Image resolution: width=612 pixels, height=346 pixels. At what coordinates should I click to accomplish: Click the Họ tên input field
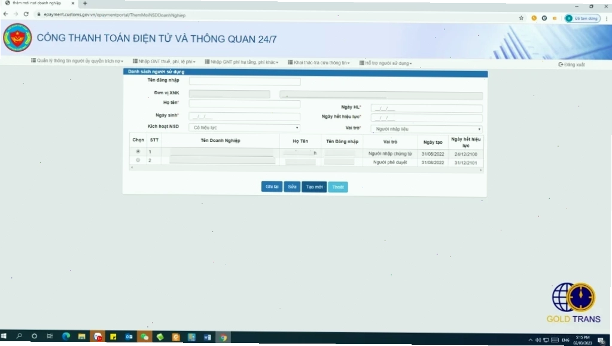[x=245, y=104]
